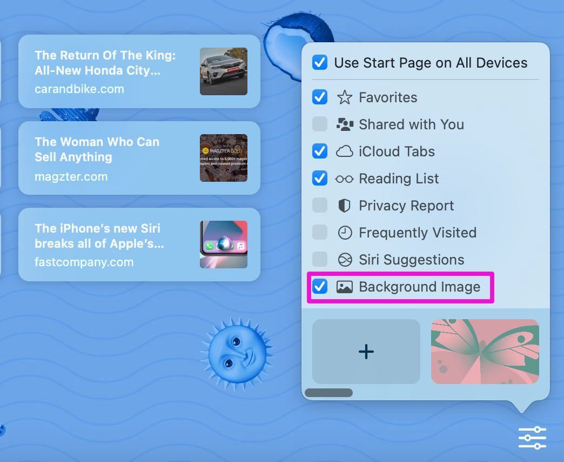Image resolution: width=564 pixels, height=462 pixels.
Task: Open the start page customize sliders icon
Action: [532, 438]
